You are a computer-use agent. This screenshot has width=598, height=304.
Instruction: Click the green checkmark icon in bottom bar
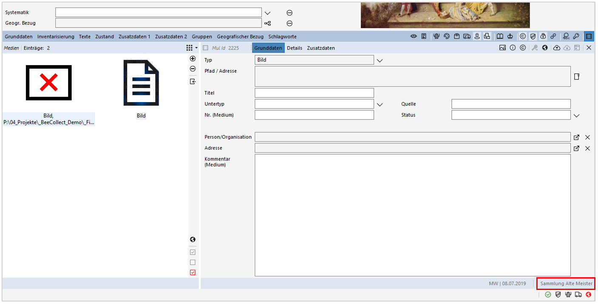(x=549, y=295)
